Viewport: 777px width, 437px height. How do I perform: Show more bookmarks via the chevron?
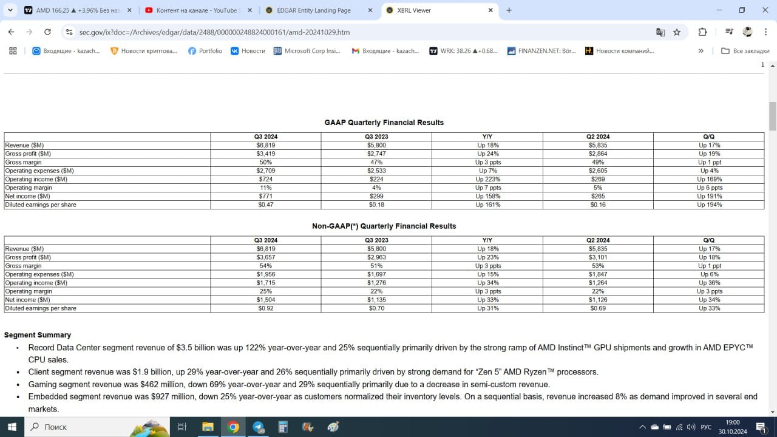[701, 51]
